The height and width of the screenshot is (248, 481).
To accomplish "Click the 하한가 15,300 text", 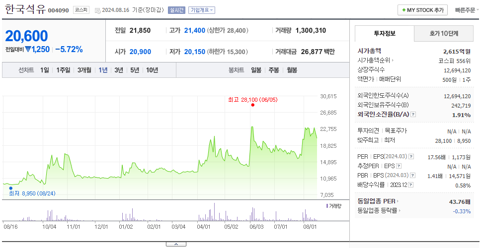I will tap(228, 52).
